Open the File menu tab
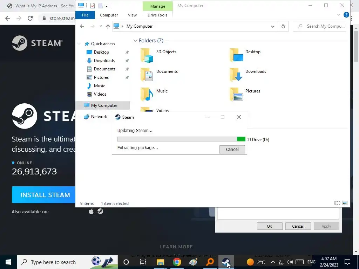This screenshot has height=269, width=359. click(85, 15)
